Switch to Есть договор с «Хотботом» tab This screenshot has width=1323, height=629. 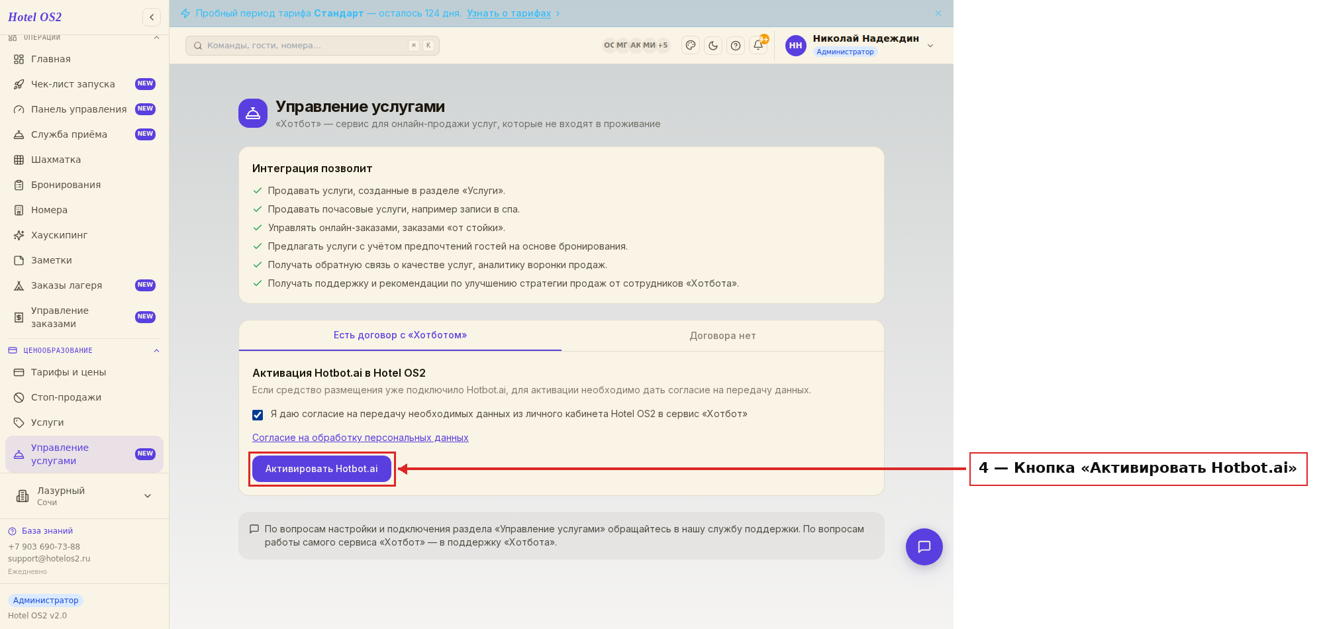(400, 336)
